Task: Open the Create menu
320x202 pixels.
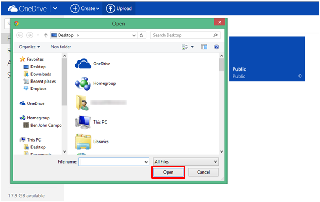Action: click(85, 8)
